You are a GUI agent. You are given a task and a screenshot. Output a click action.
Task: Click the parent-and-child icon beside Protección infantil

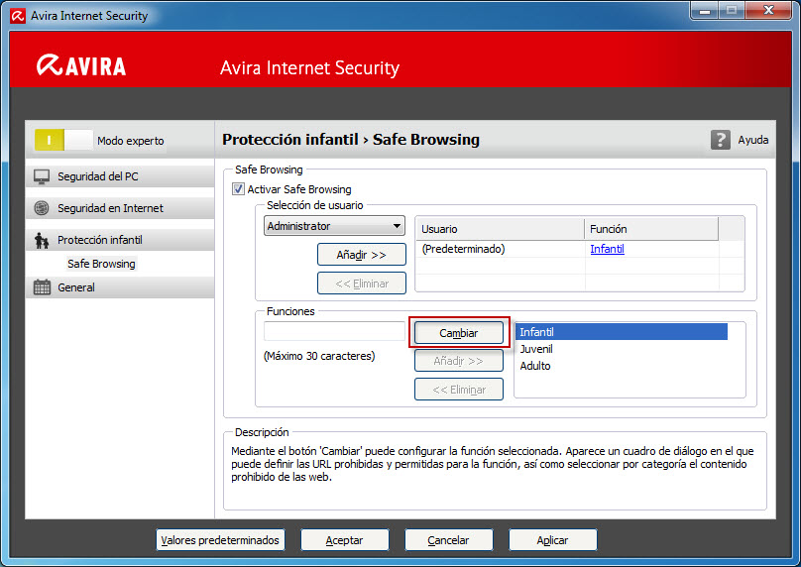click(42, 240)
